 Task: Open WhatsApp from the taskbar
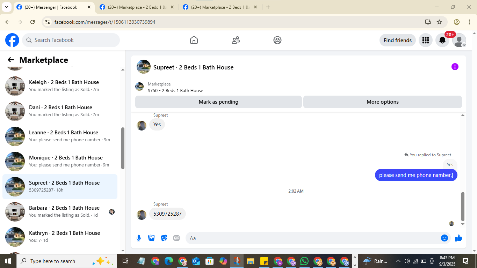pyautogui.click(x=304, y=261)
